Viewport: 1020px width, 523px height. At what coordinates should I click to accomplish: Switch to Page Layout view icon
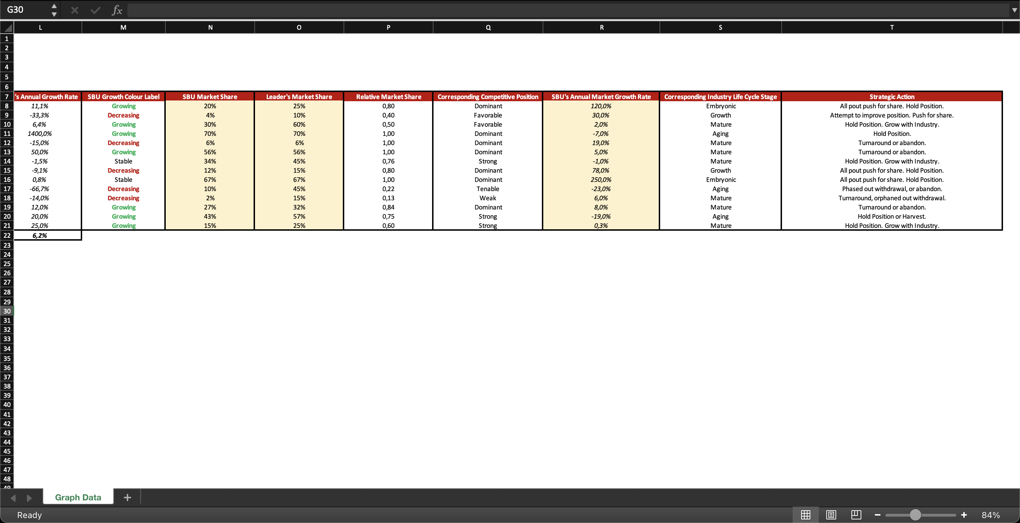click(x=831, y=515)
